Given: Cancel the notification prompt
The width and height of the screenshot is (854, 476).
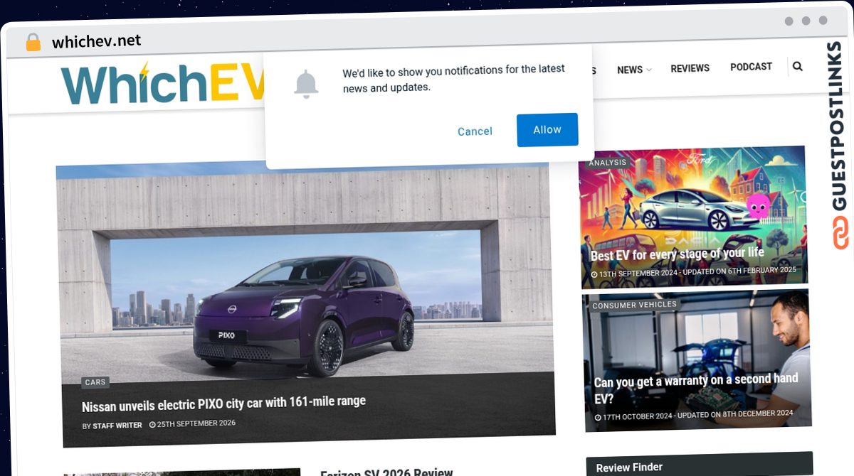Looking at the screenshot, I should tap(475, 131).
